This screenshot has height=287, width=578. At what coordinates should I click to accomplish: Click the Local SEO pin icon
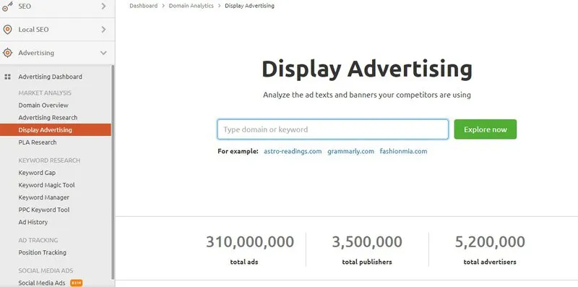point(7,30)
